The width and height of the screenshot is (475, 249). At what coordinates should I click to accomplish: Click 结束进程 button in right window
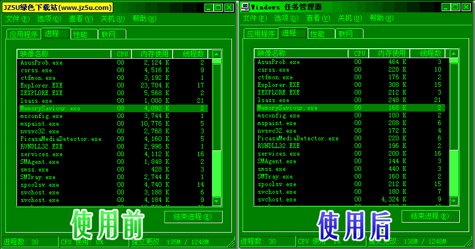(430, 216)
